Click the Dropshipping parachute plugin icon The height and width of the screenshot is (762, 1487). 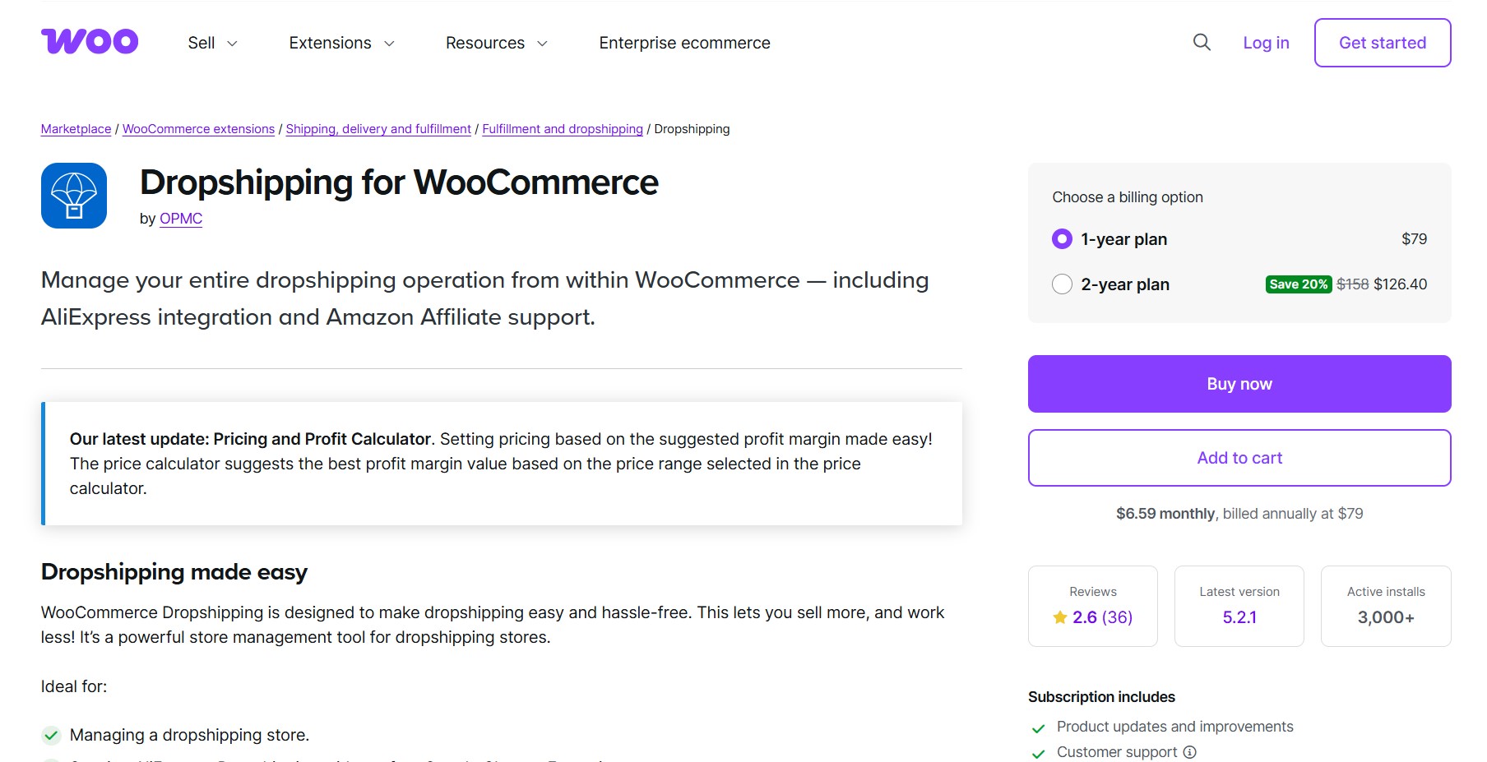point(73,195)
